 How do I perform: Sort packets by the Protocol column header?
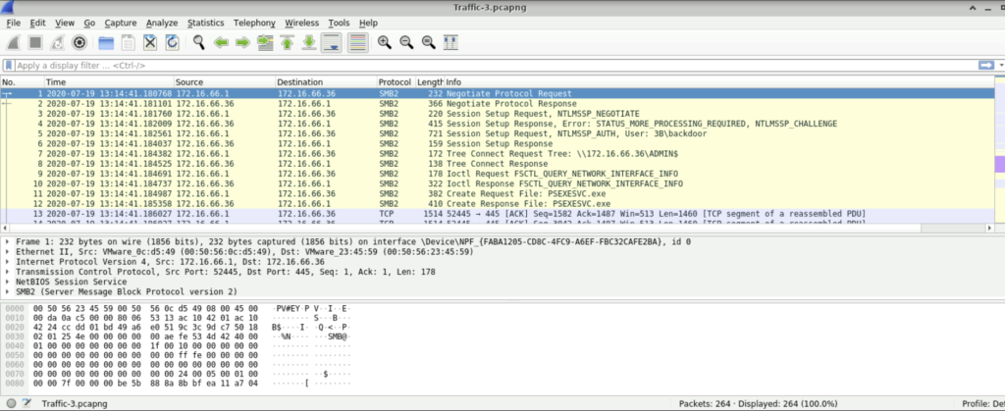[x=394, y=81]
